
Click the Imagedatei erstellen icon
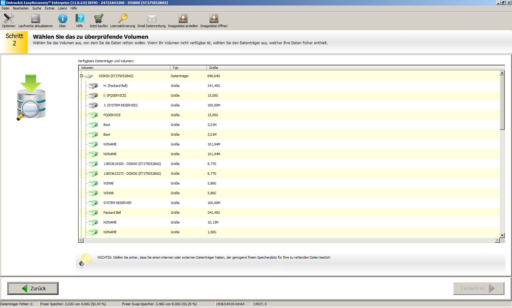pos(183,19)
